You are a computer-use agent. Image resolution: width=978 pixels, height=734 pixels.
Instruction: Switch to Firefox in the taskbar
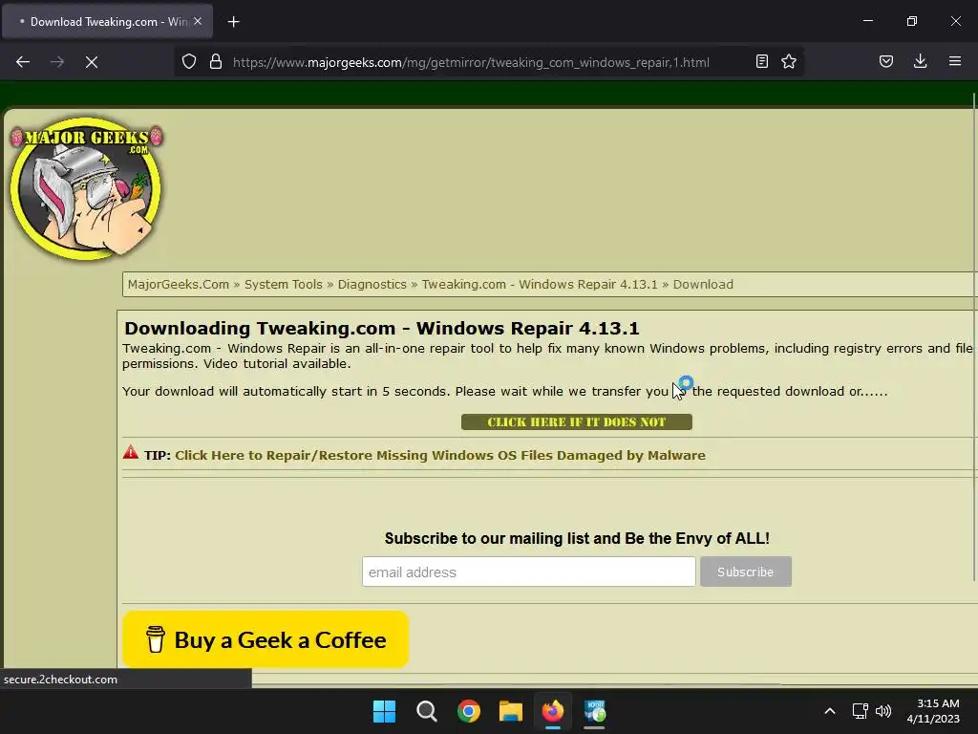point(553,711)
